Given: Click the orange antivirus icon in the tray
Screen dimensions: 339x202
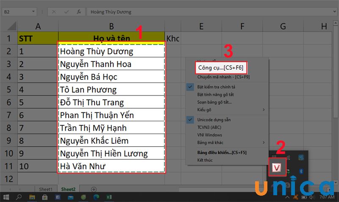Looking at the screenshot, I should click(295, 197).
